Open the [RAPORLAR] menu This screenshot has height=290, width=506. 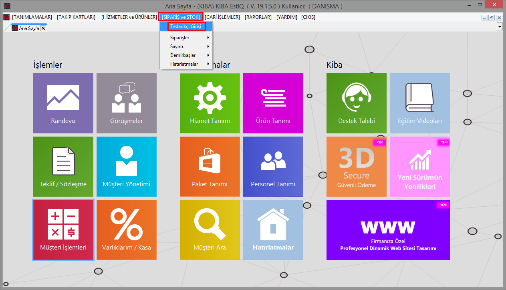click(258, 17)
